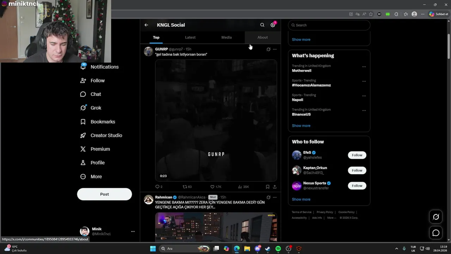Follow Kaptan_Orkun account

point(357,170)
